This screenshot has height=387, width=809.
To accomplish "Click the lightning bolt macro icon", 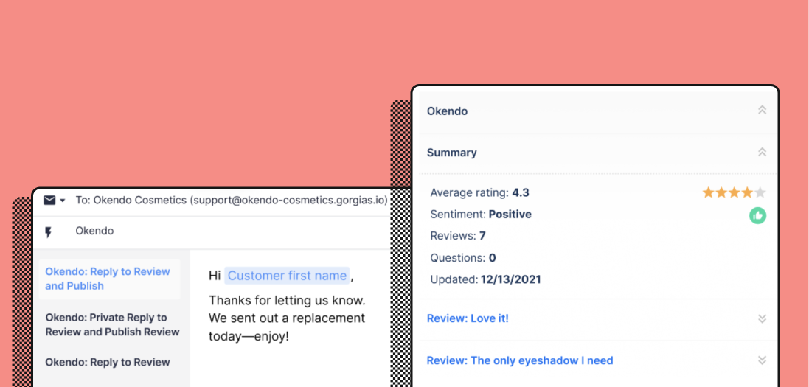I will [x=48, y=232].
